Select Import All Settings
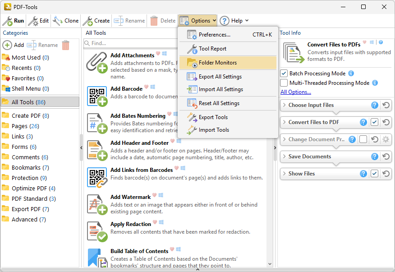 pyautogui.click(x=228, y=89)
